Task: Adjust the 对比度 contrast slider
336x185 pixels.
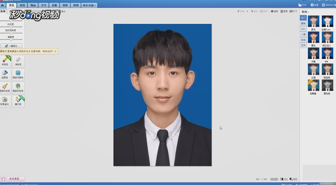Action: pyautogui.click(x=11, y=27)
